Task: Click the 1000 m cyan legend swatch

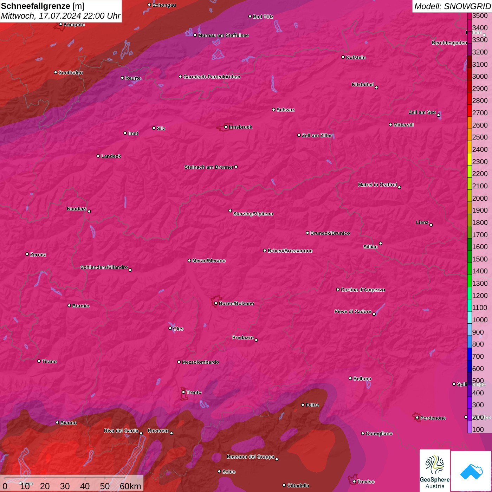Action: tap(470, 317)
